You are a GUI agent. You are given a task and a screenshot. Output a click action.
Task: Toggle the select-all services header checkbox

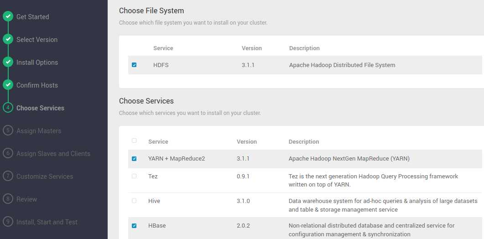coord(134,141)
